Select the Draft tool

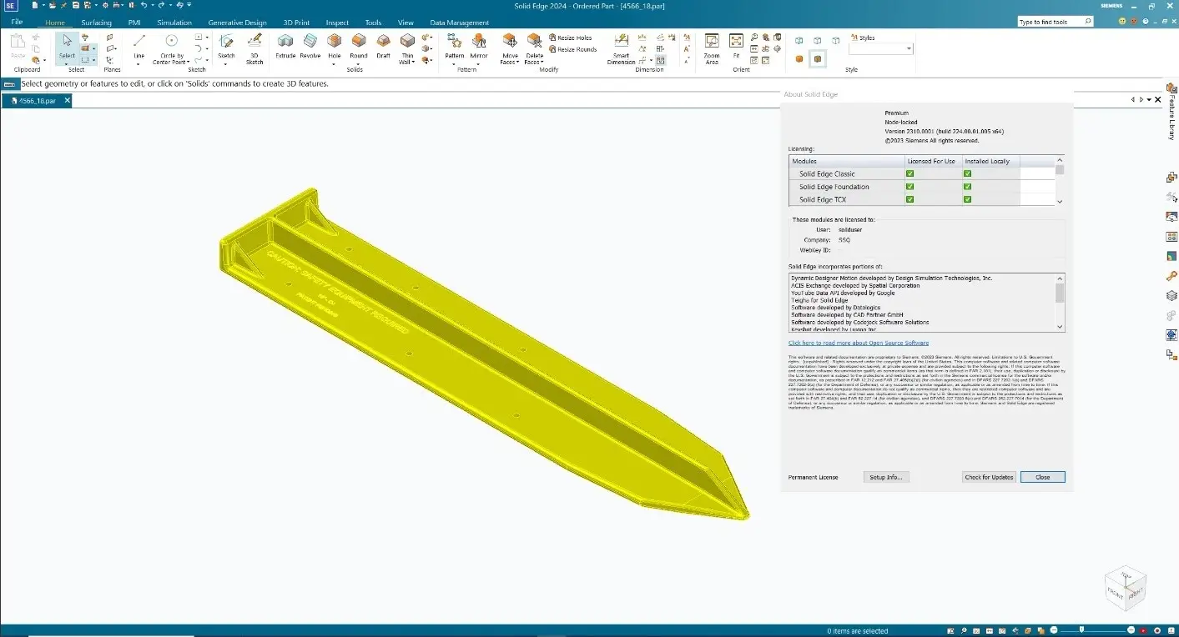click(x=383, y=44)
